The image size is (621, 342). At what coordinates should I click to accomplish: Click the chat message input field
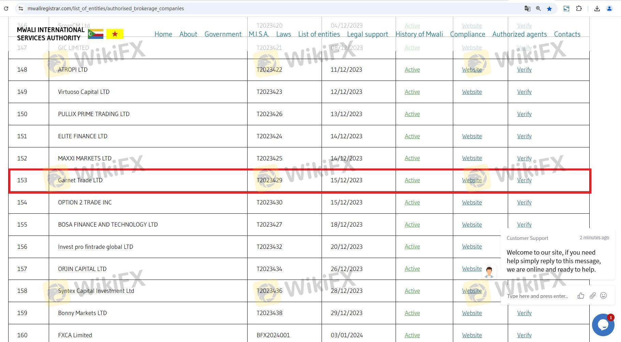[538, 296]
